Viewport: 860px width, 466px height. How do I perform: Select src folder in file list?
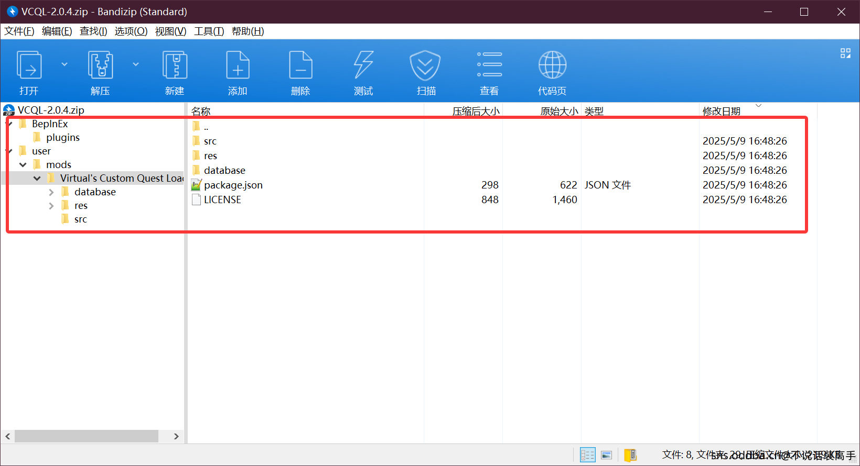click(210, 141)
